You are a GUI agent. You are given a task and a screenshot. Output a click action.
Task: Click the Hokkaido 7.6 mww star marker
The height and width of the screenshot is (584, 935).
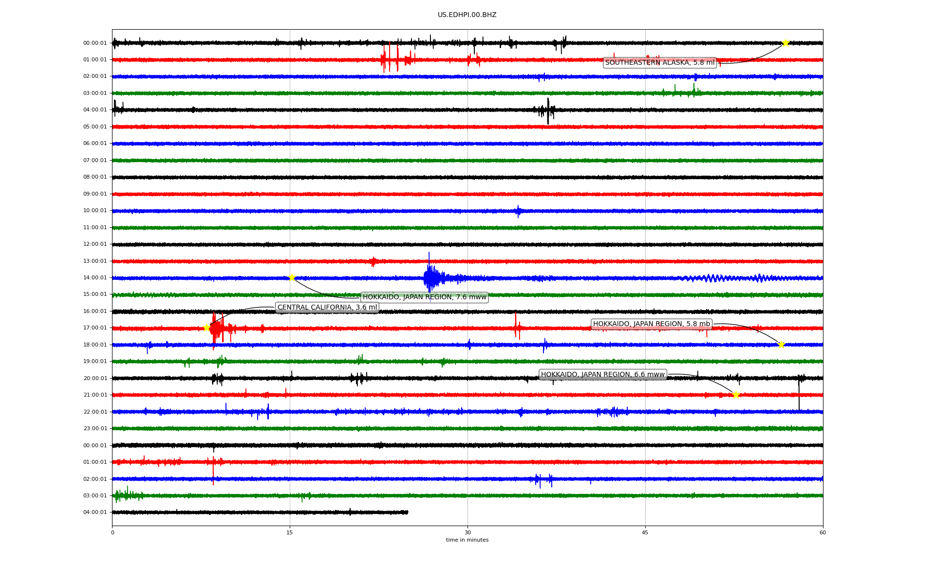292,277
